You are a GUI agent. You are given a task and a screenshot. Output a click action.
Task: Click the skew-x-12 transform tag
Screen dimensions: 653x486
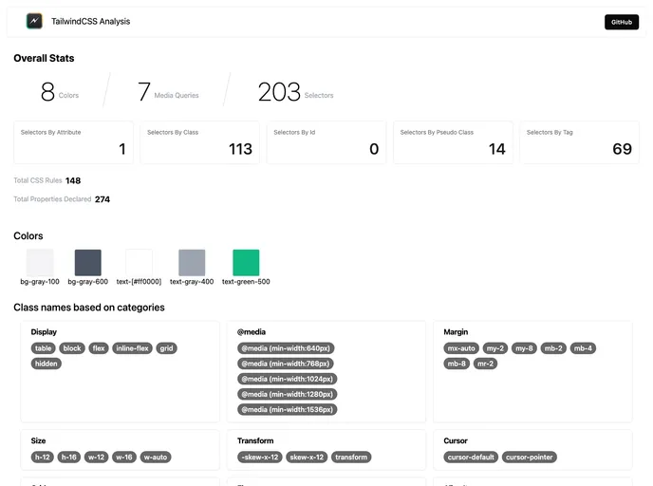coord(307,457)
